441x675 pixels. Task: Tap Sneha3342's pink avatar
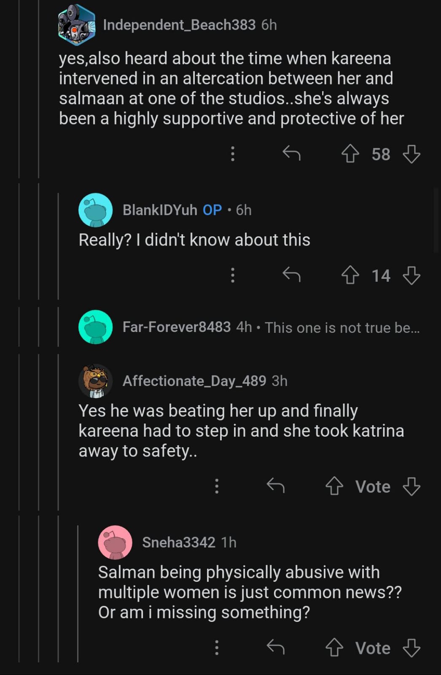pos(115,542)
